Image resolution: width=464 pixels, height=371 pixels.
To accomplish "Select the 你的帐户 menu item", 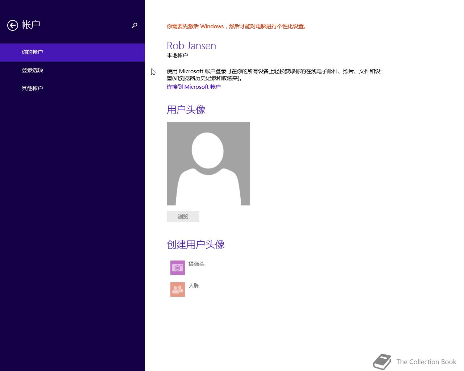I will [72, 52].
